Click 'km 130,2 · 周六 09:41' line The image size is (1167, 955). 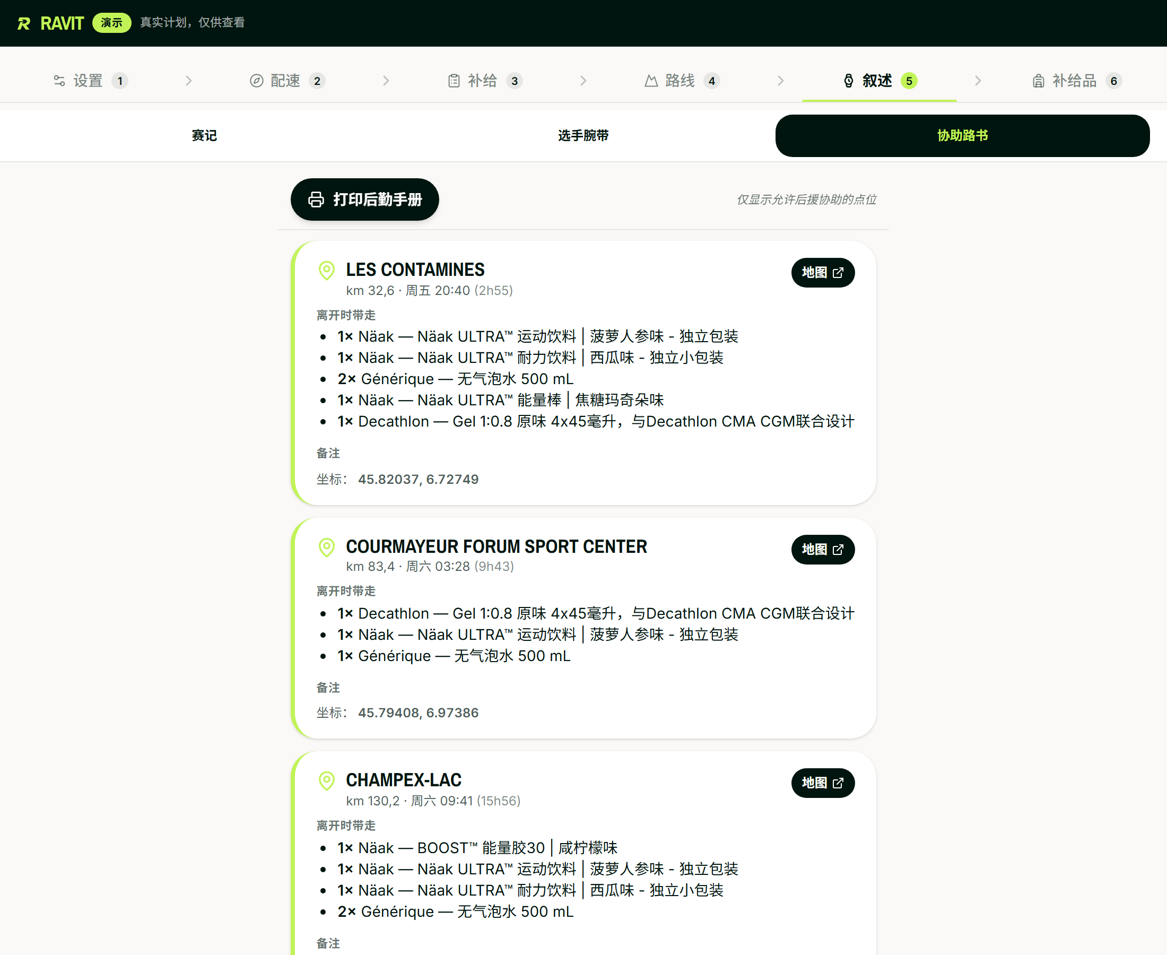pyautogui.click(x=433, y=801)
